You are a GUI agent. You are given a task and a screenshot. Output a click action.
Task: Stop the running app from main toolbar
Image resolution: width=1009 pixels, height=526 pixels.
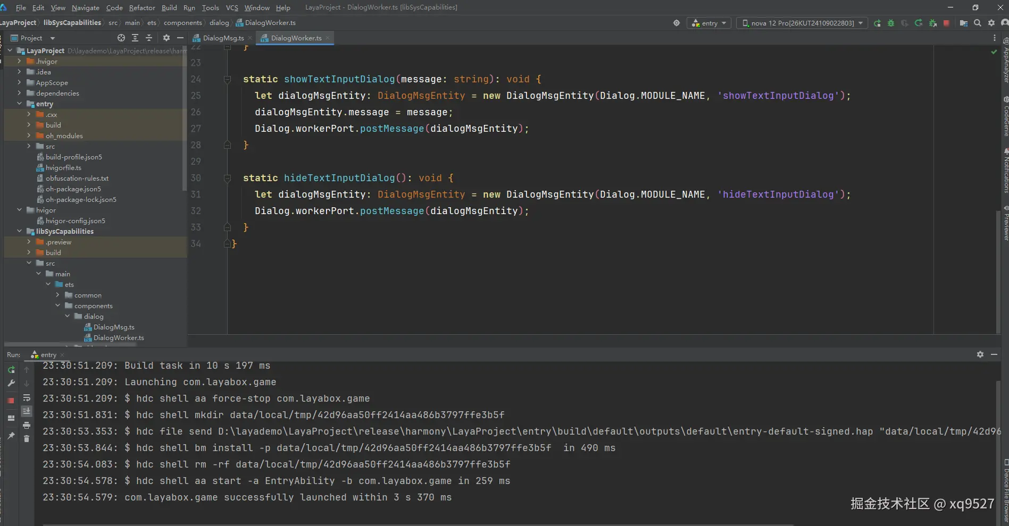click(946, 23)
